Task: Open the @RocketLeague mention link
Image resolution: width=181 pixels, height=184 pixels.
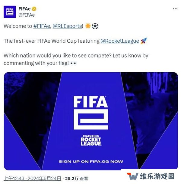Action: click(120, 41)
